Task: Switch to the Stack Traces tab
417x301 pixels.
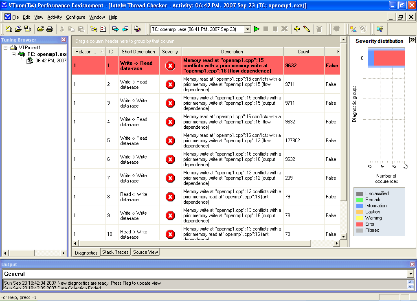Action: (115, 252)
